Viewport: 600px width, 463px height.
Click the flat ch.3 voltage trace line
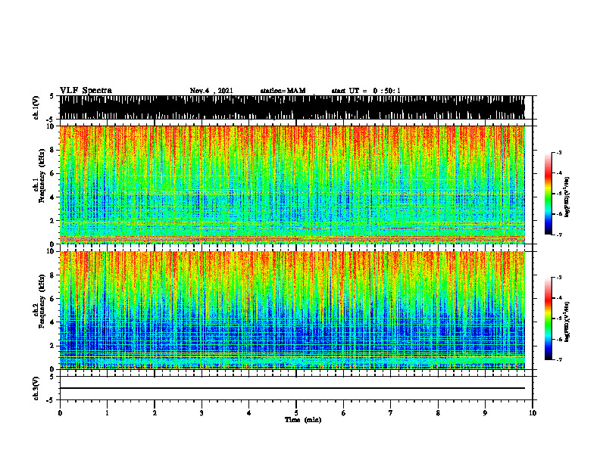click(292, 388)
